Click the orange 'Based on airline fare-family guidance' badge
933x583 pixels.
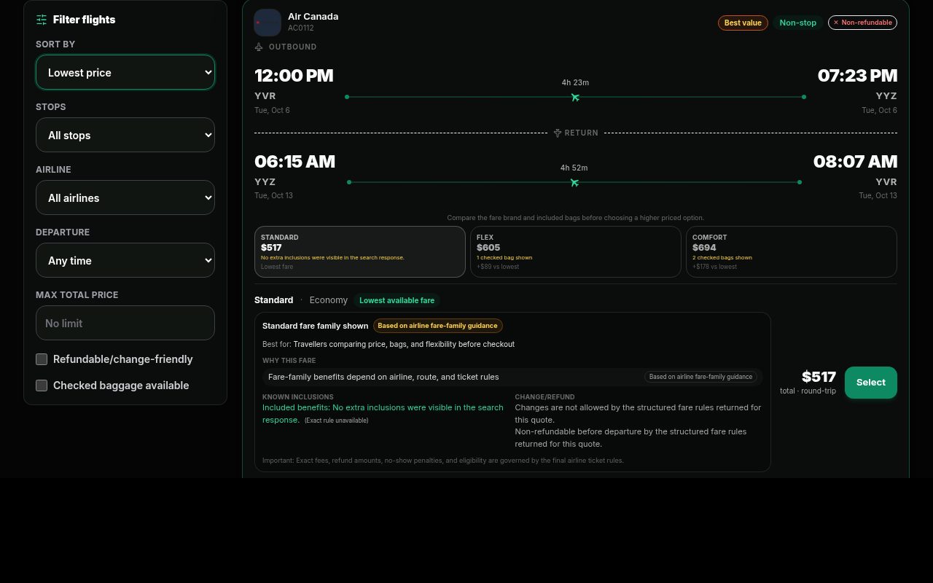click(437, 326)
